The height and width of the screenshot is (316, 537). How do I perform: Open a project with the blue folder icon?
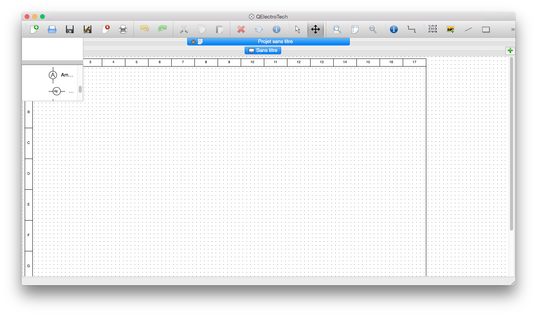click(52, 29)
